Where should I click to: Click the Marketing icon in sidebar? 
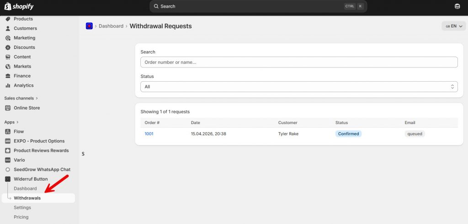coord(8,38)
